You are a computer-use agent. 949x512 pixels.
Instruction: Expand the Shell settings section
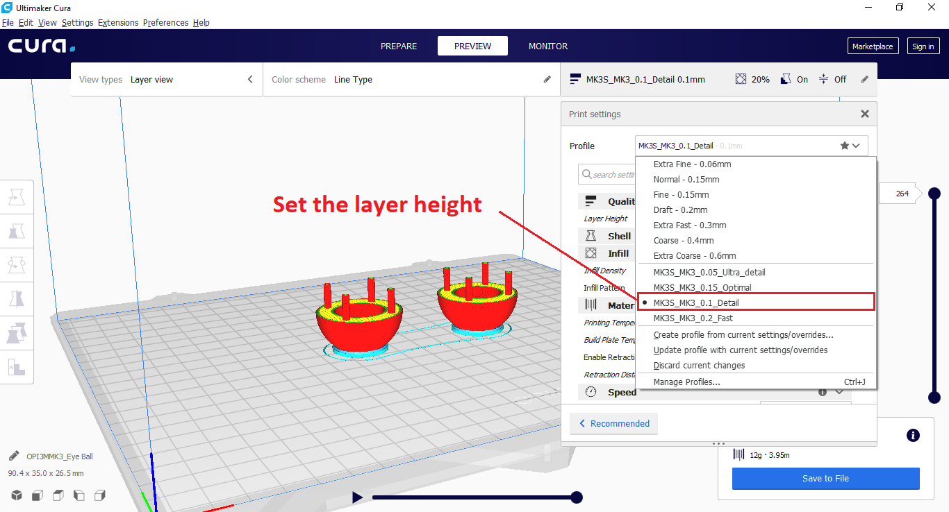point(607,236)
